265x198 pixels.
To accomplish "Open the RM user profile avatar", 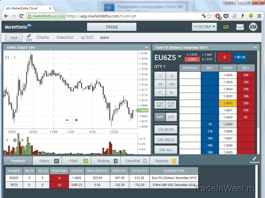I will [x=253, y=27].
